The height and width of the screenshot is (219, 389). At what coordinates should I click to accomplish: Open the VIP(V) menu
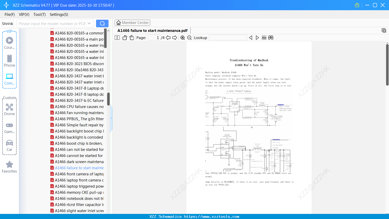(24, 15)
